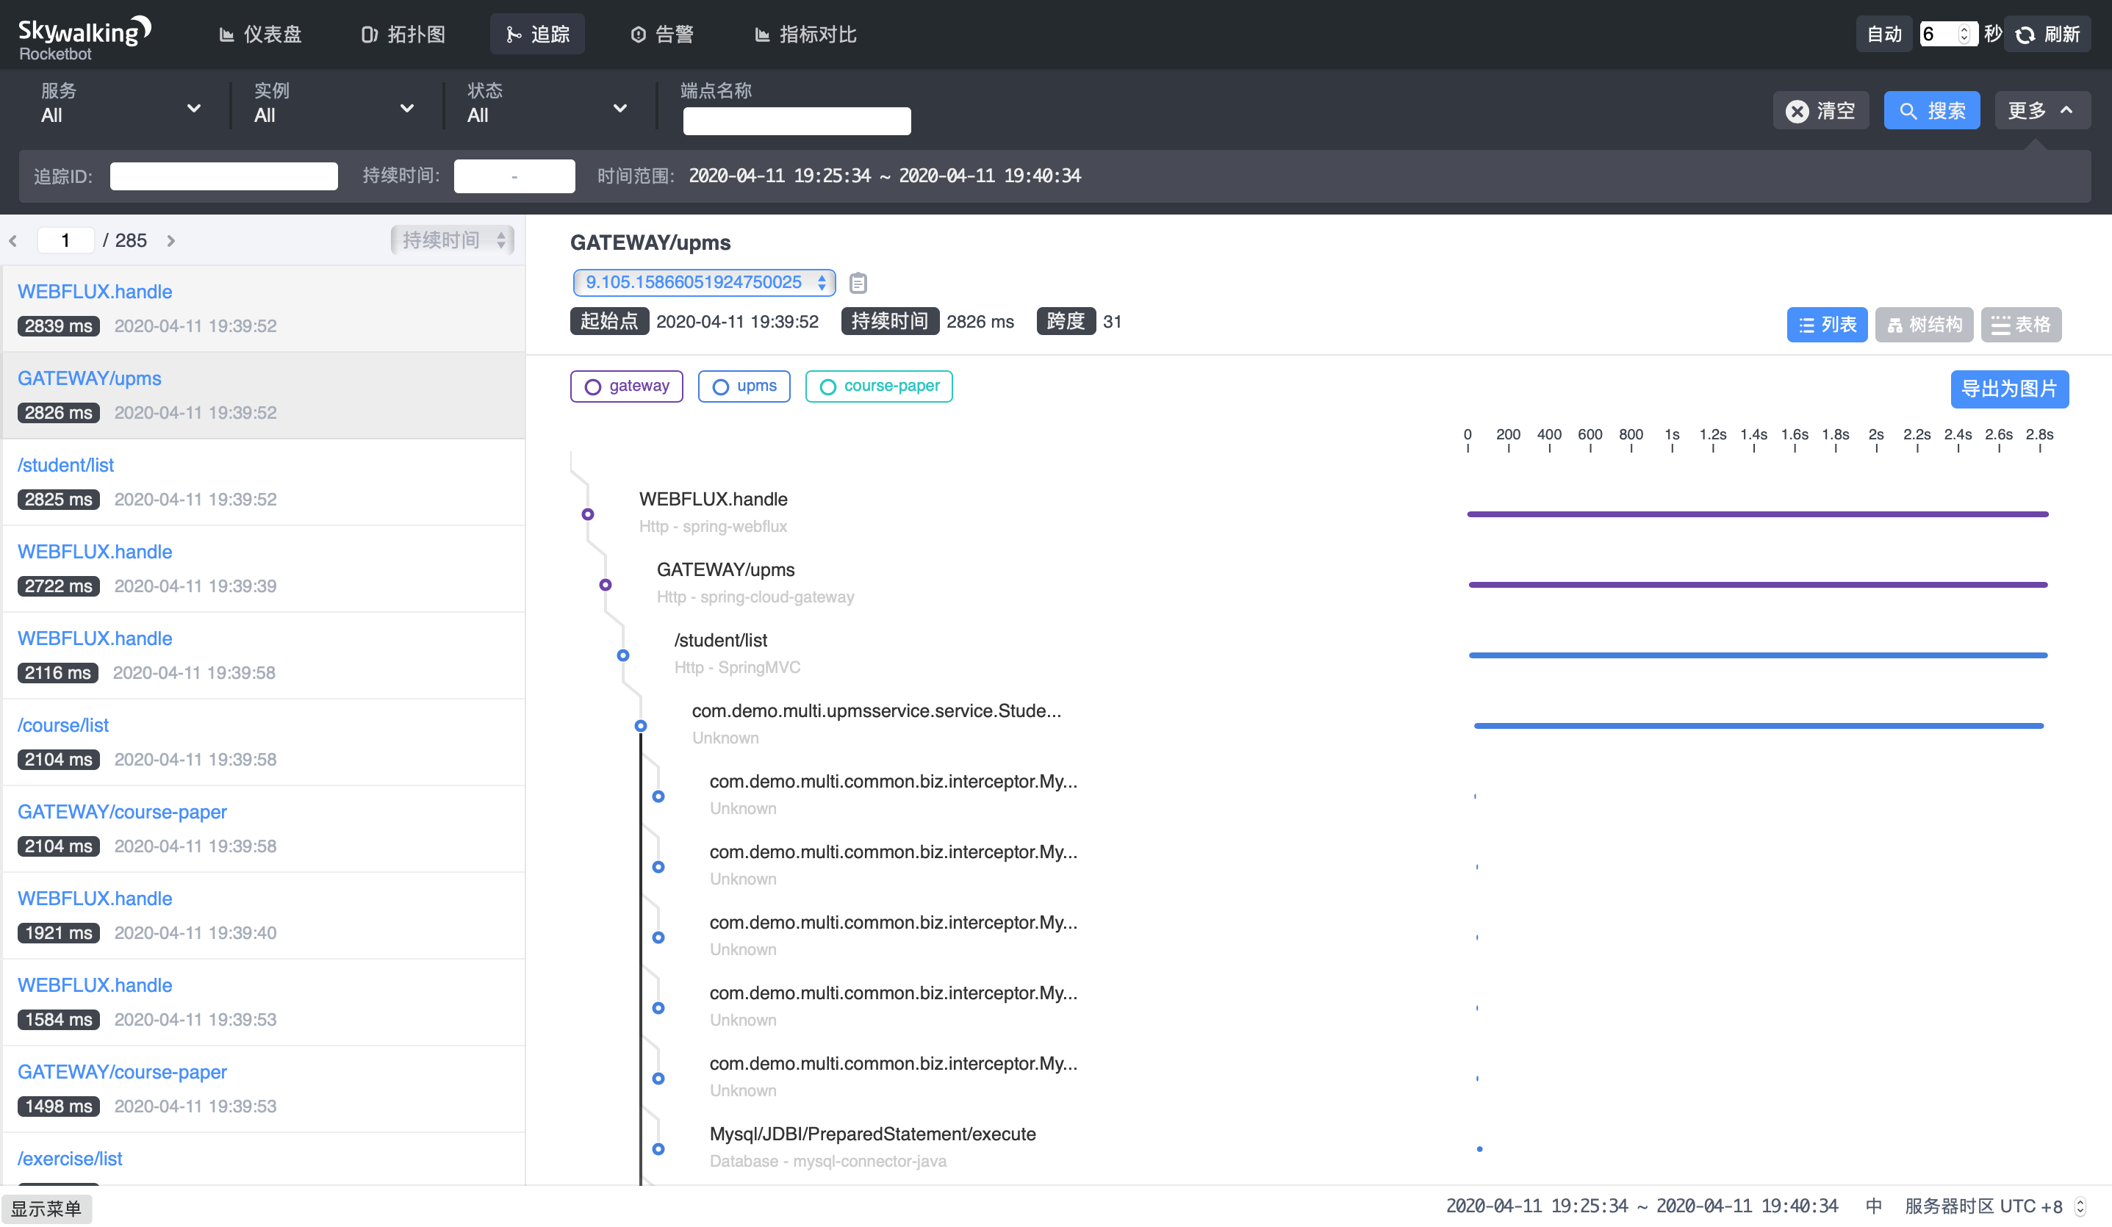
Task: Open the 告警 alarm tab
Action: pyautogui.click(x=662, y=35)
